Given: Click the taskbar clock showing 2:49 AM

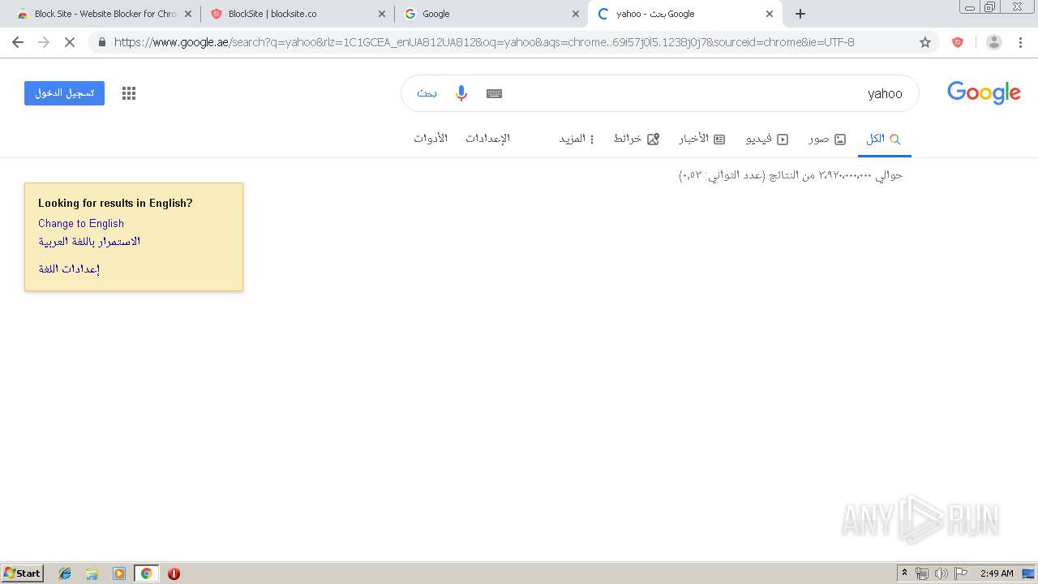Looking at the screenshot, I should [997, 573].
